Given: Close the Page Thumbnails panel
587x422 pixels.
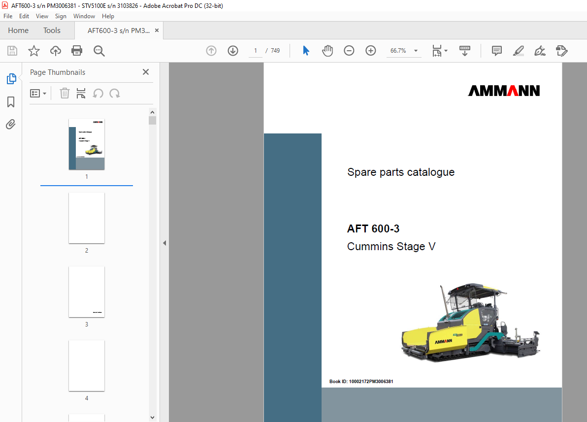Looking at the screenshot, I should (146, 72).
